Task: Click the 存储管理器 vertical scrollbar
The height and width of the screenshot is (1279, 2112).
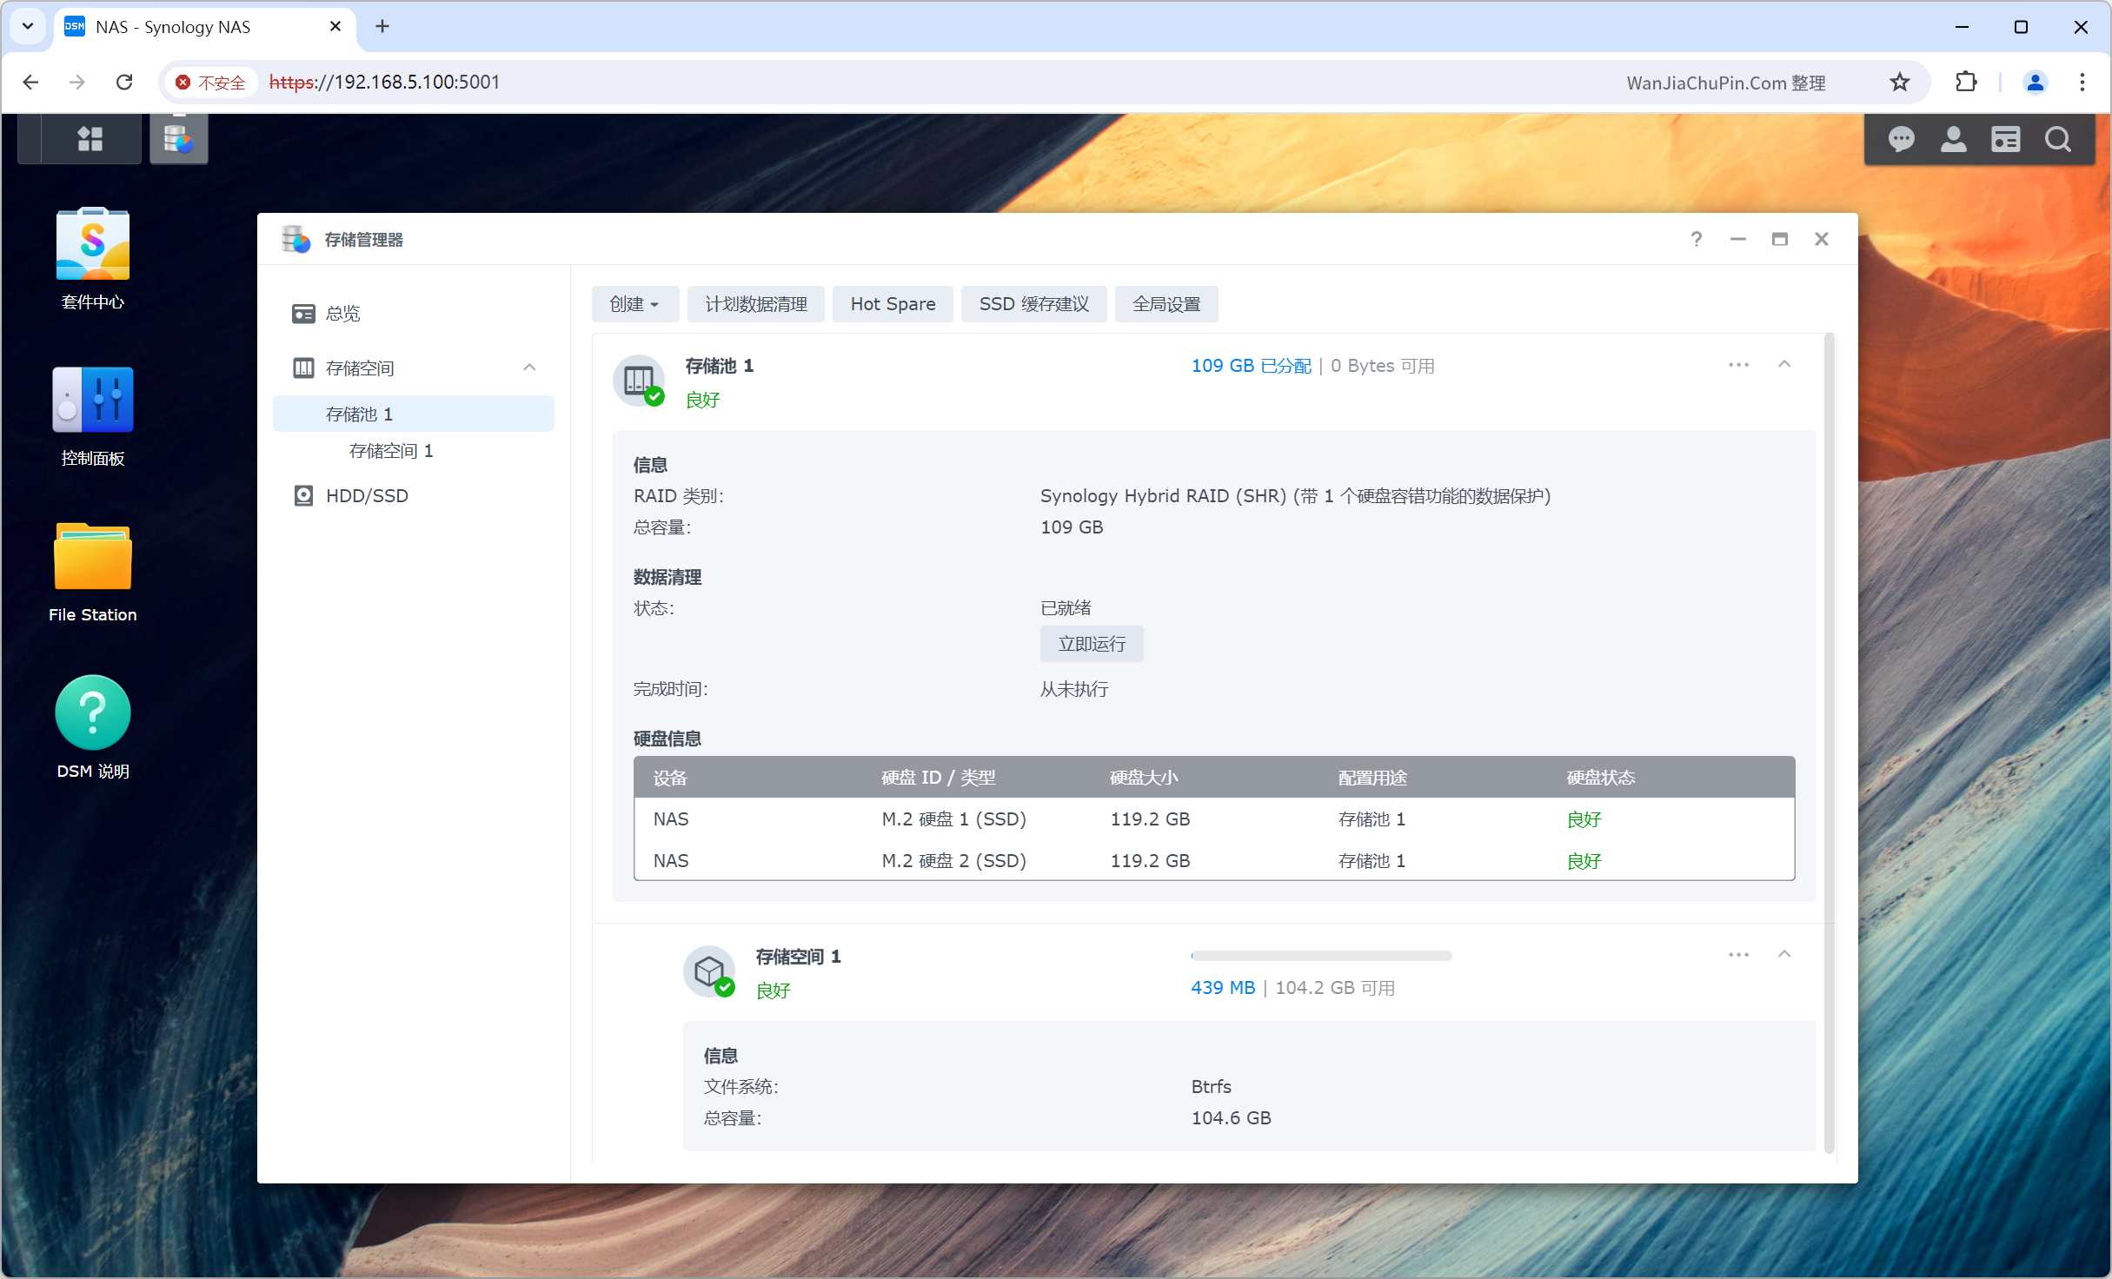Action: (x=1829, y=743)
